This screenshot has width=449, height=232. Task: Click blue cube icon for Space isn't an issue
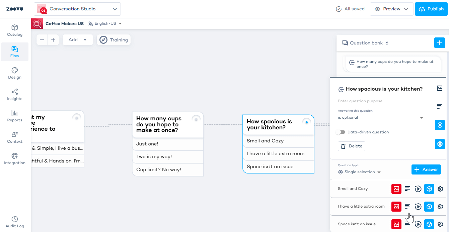click(429, 224)
